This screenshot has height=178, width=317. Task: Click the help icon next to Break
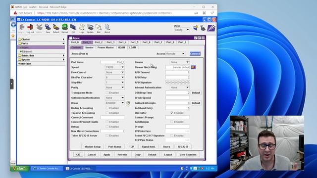coord(128,103)
